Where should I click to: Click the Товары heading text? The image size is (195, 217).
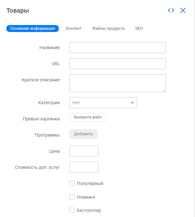point(18,10)
